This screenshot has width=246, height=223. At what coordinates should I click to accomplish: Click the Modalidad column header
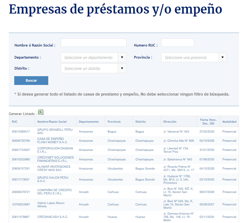(230, 122)
